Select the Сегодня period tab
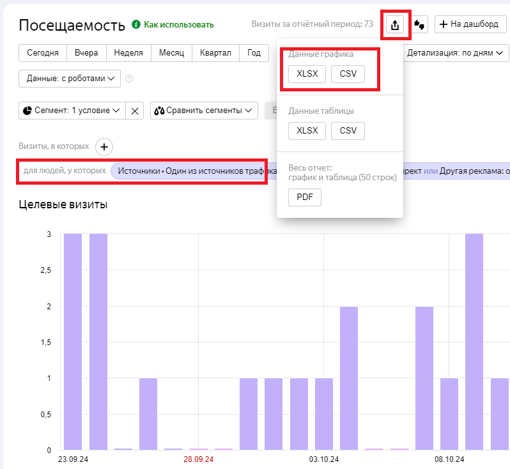This screenshot has width=510, height=469. (x=43, y=53)
